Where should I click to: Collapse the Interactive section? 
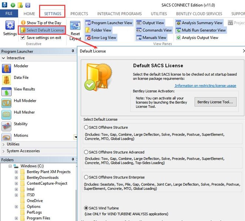3,58
